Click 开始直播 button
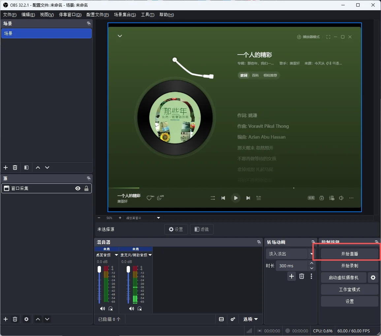This screenshot has height=336, width=381. (349, 254)
